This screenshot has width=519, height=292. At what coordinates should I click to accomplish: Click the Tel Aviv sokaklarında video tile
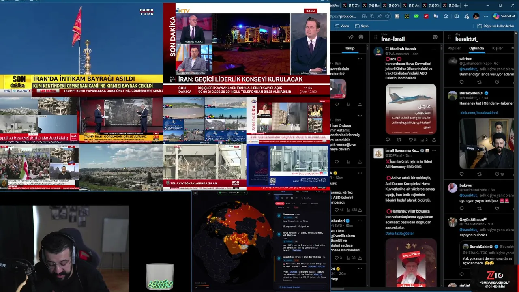[x=205, y=167]
